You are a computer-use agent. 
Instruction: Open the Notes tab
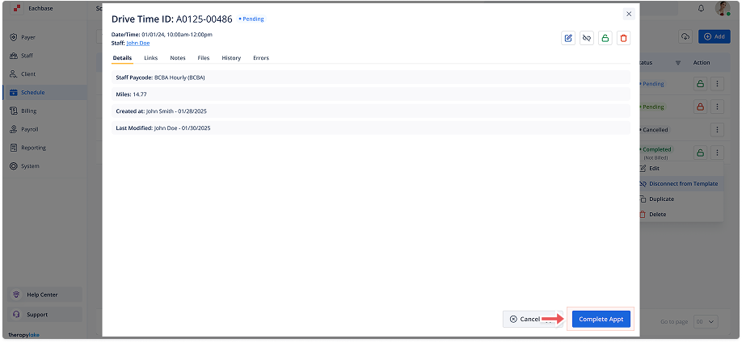tap(178, 58)
